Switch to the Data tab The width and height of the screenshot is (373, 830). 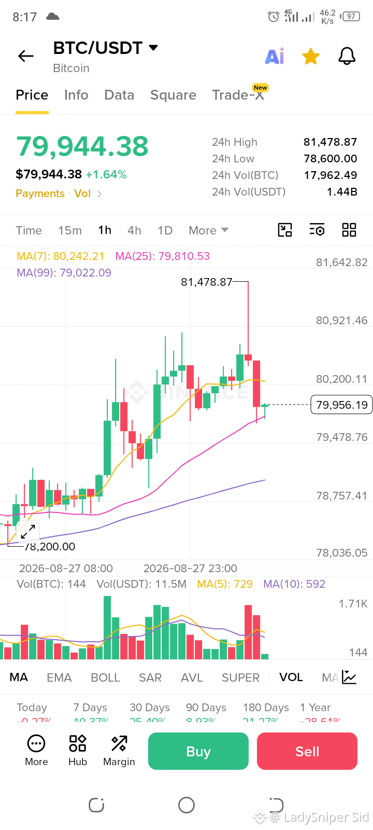pyautogui.click(x=119, y=95)
